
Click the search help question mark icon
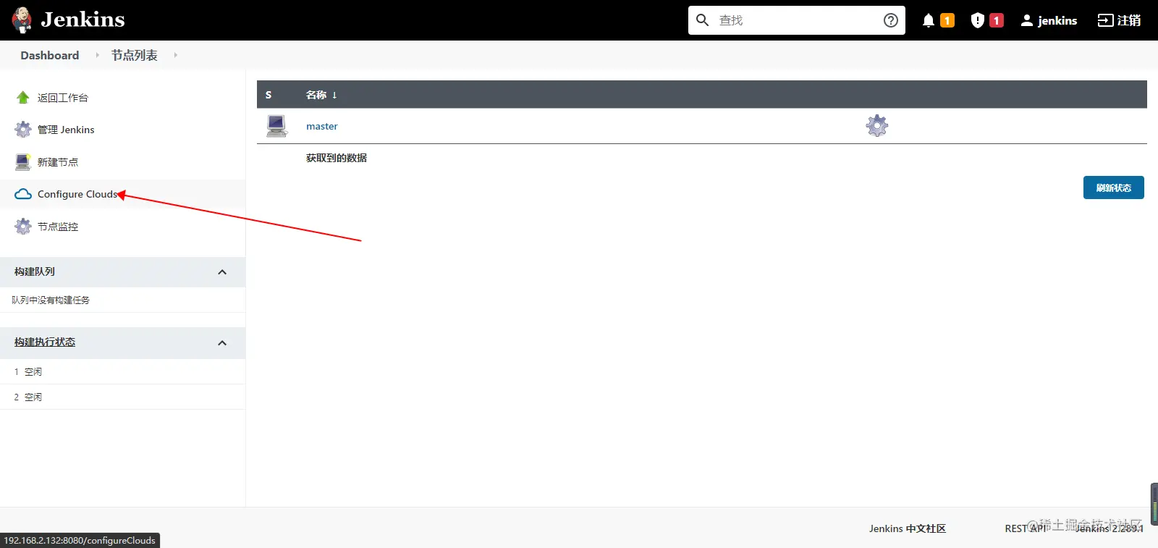tap(891, 20)
